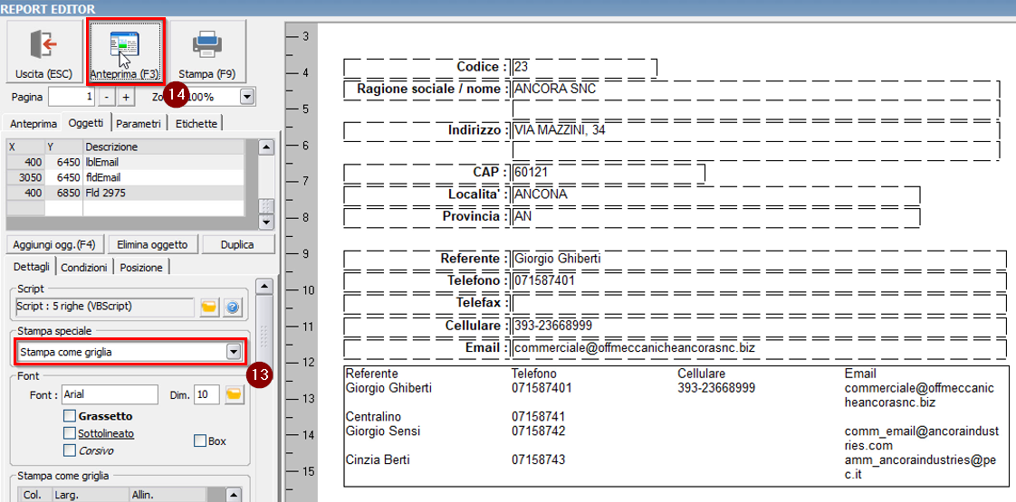This screenshot has width=1016, height=502.
Task: Open the Condizioni tab
Action: (84, 268)
